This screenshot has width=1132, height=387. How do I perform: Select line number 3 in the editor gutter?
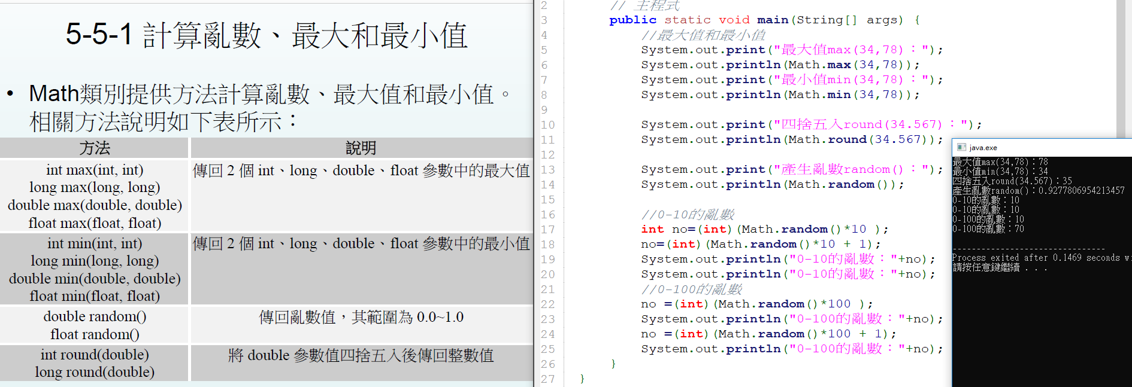point(544,20)
